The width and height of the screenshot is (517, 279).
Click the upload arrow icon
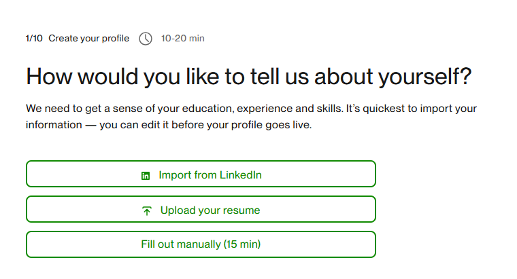click(x=147, y=211)
